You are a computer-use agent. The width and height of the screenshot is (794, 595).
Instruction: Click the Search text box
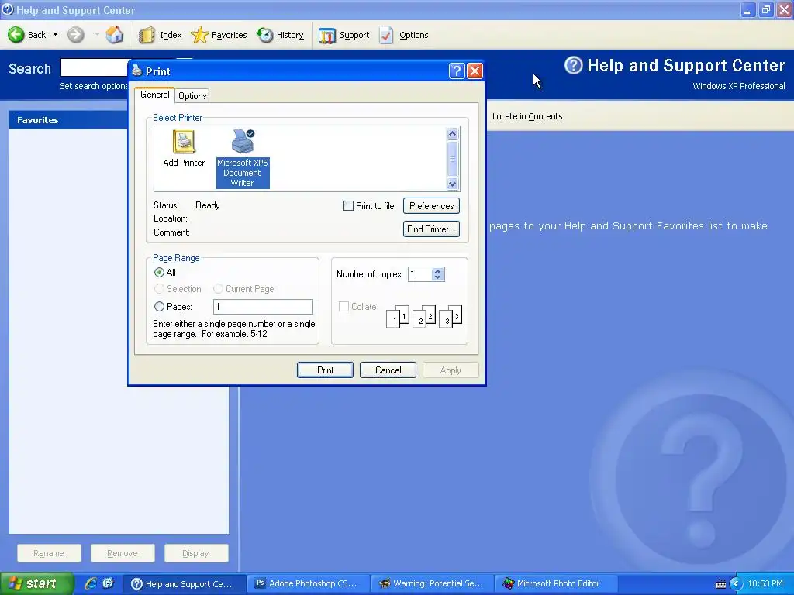coord(95,68)
